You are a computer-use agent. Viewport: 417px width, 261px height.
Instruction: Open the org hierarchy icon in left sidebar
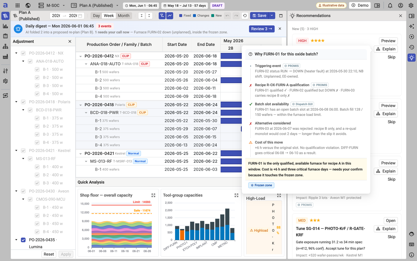coord(5,46)
